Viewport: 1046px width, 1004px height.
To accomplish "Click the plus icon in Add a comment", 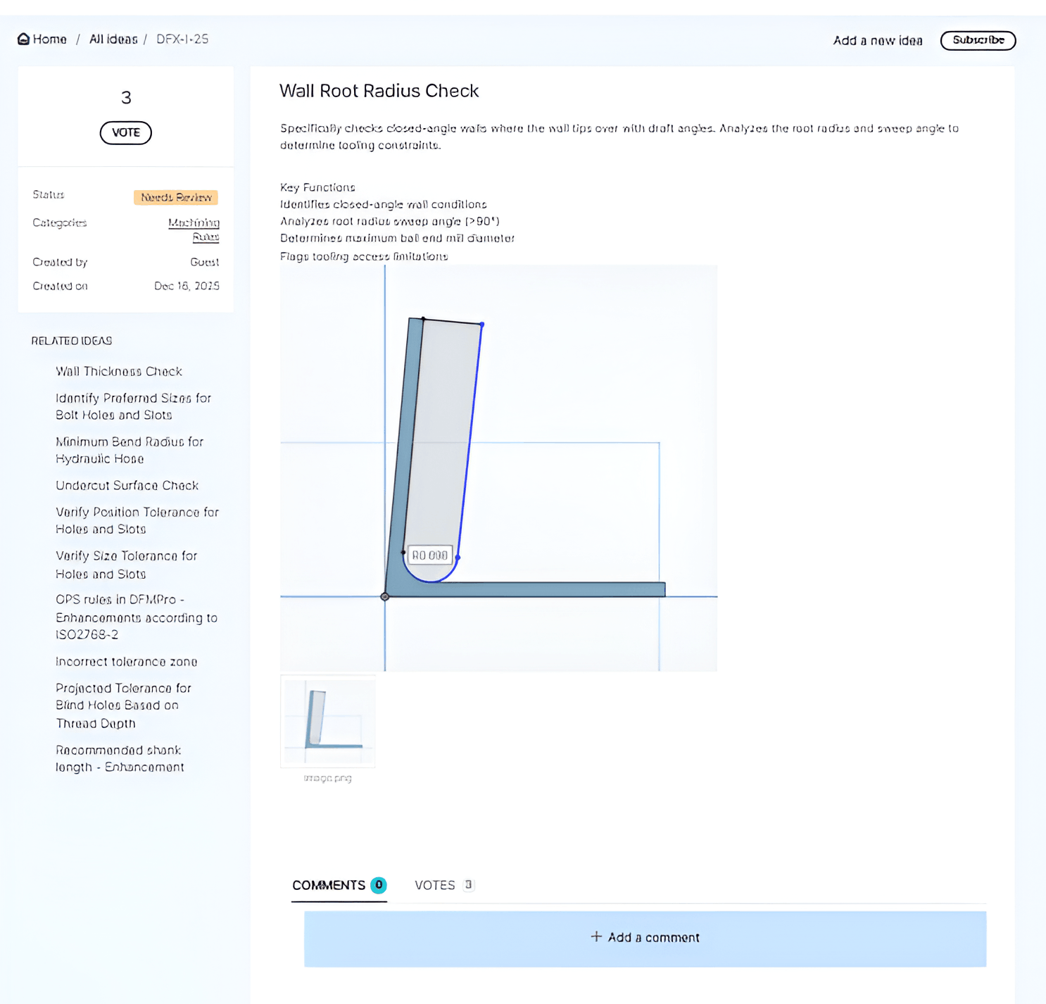I will (596, 936).
